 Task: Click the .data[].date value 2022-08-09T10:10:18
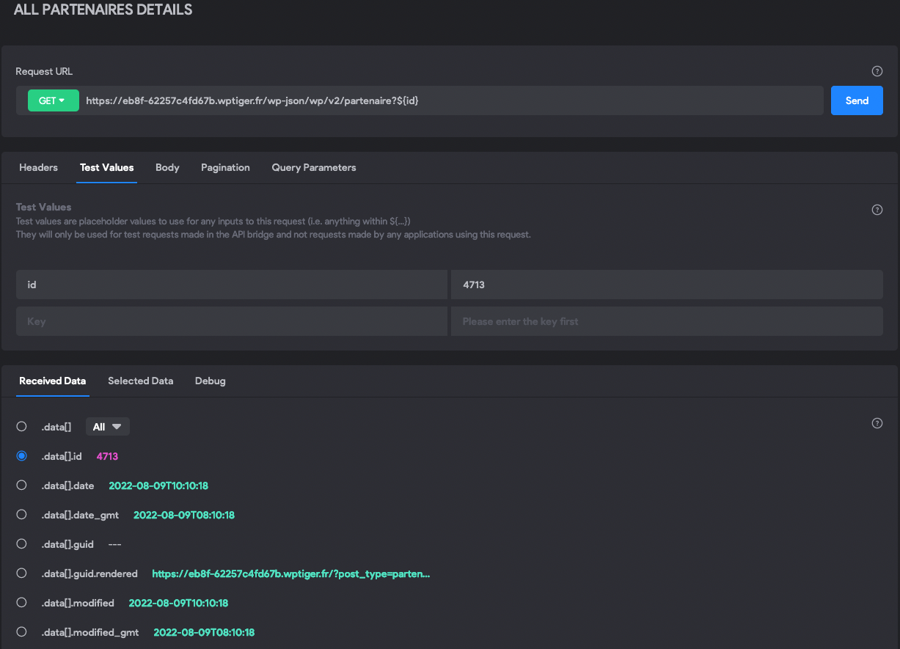pyautogui.click(x=159, y=485)
